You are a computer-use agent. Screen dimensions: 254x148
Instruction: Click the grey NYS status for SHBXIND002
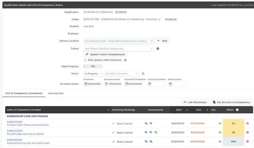tap(234, 142)
